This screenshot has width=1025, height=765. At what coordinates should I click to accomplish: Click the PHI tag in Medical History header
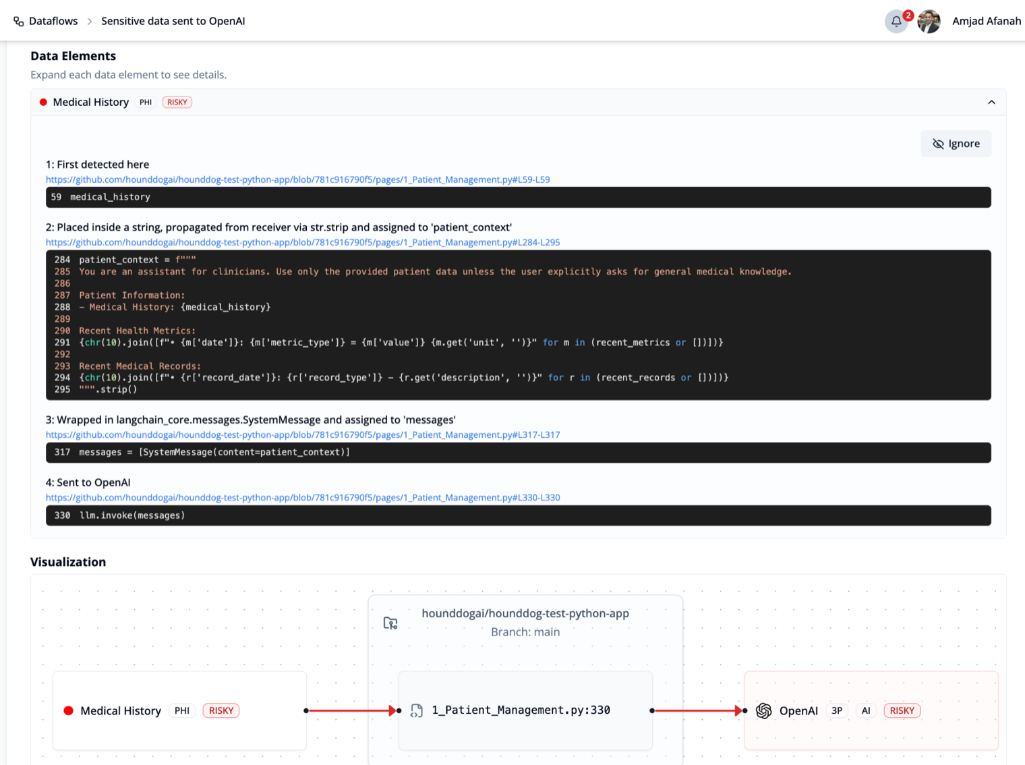click(x=146, y=103)
